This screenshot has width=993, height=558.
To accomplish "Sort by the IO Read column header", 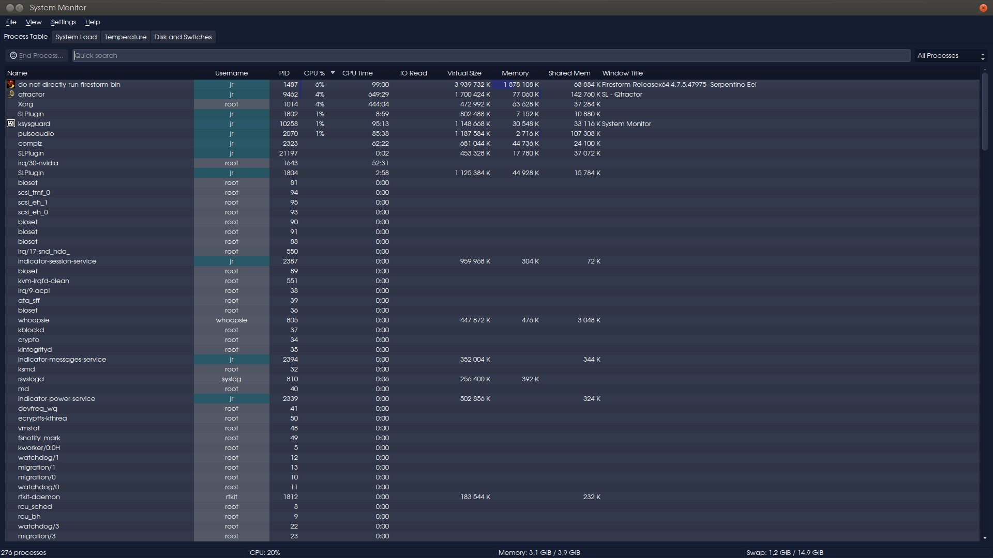I will [413, 73].
